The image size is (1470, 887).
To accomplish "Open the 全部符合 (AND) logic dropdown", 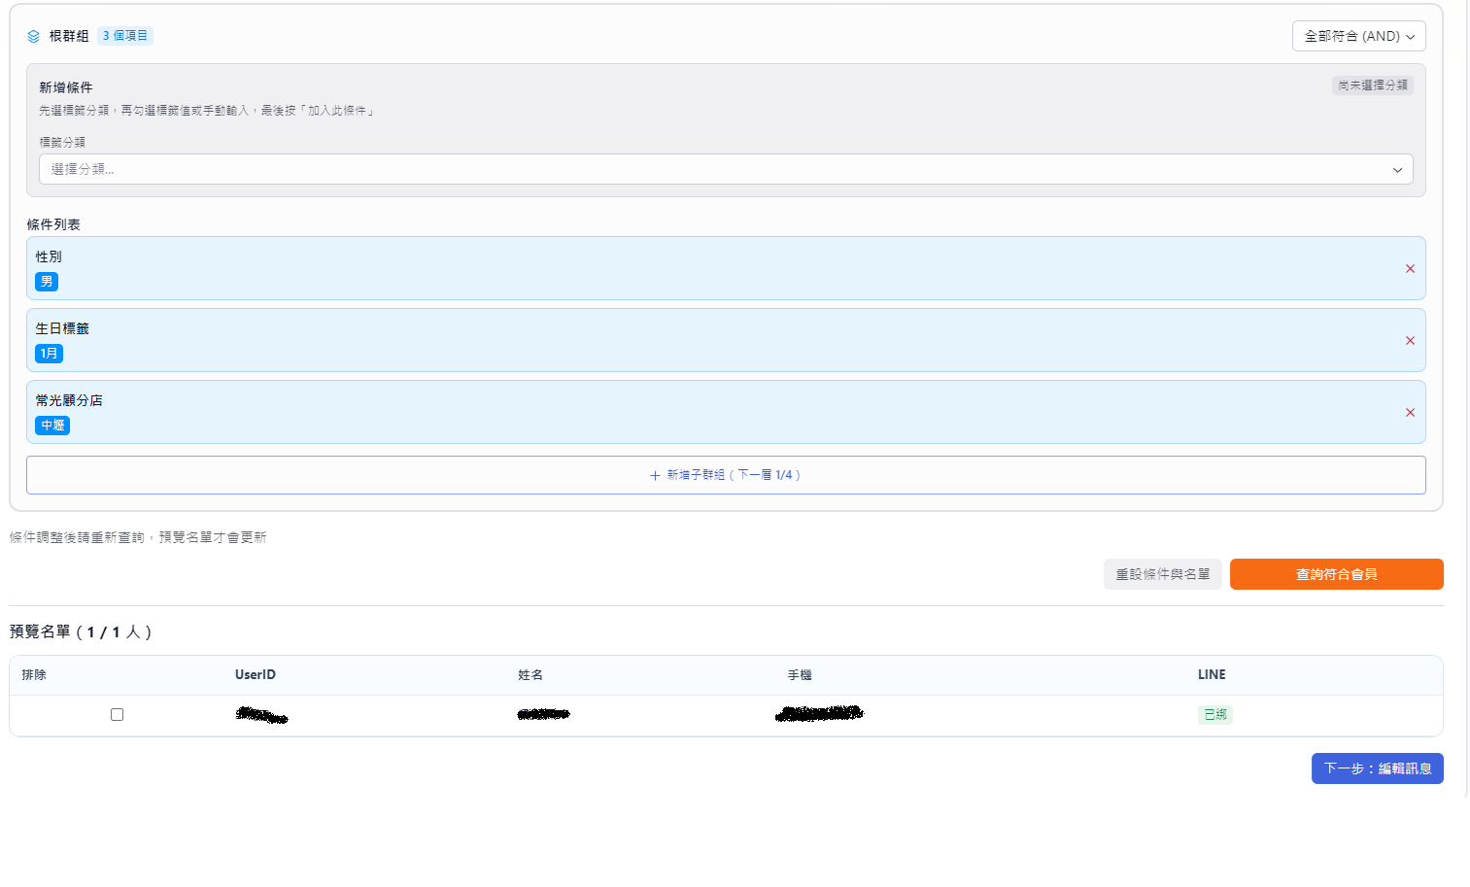I will tap(1358, 36).
